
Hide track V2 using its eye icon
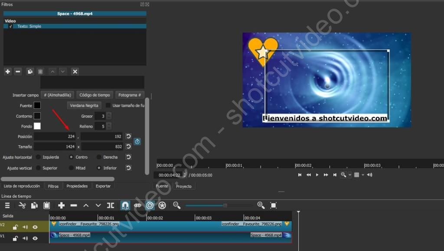[35, 227]
